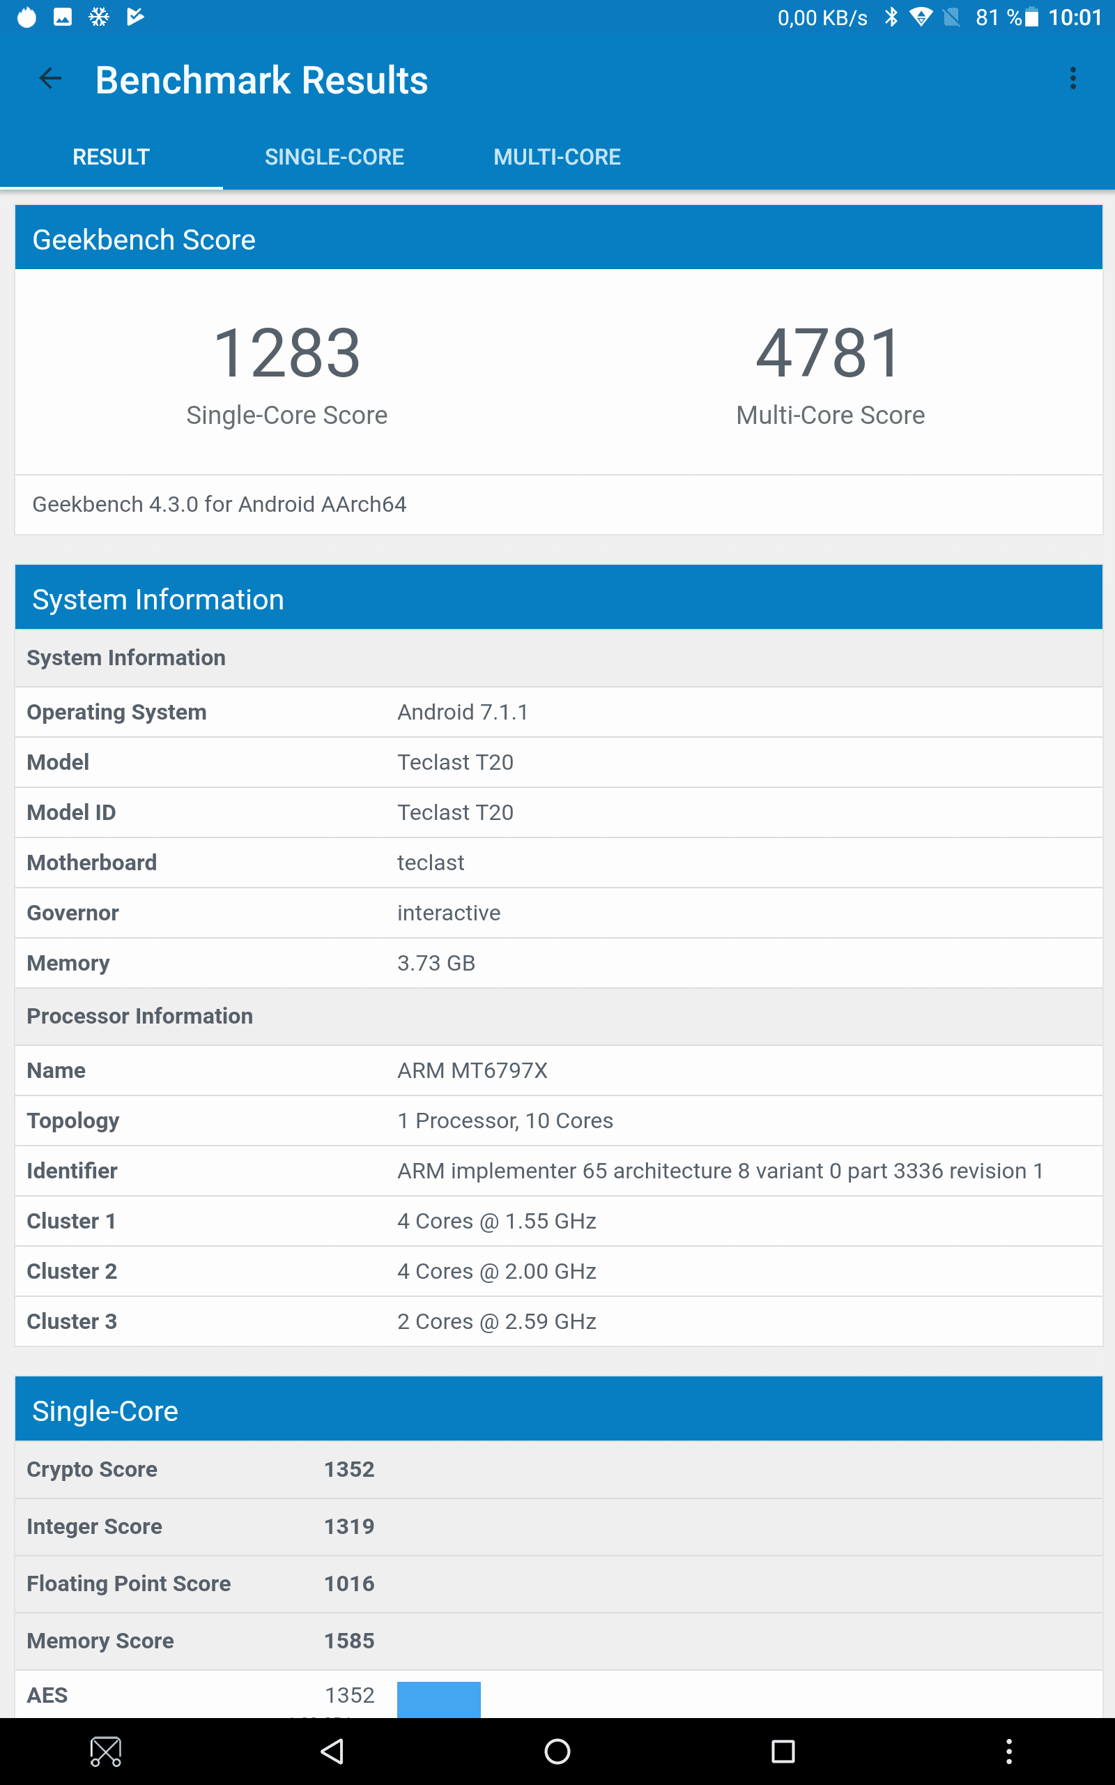Screen dimensions: 1115x1785
Task: Tap the snowflake notification icon
Action: 99,16
